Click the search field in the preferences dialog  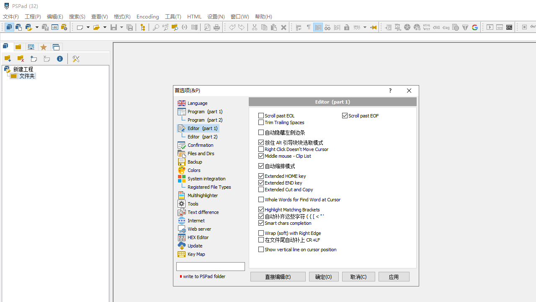tap(210, 266)
